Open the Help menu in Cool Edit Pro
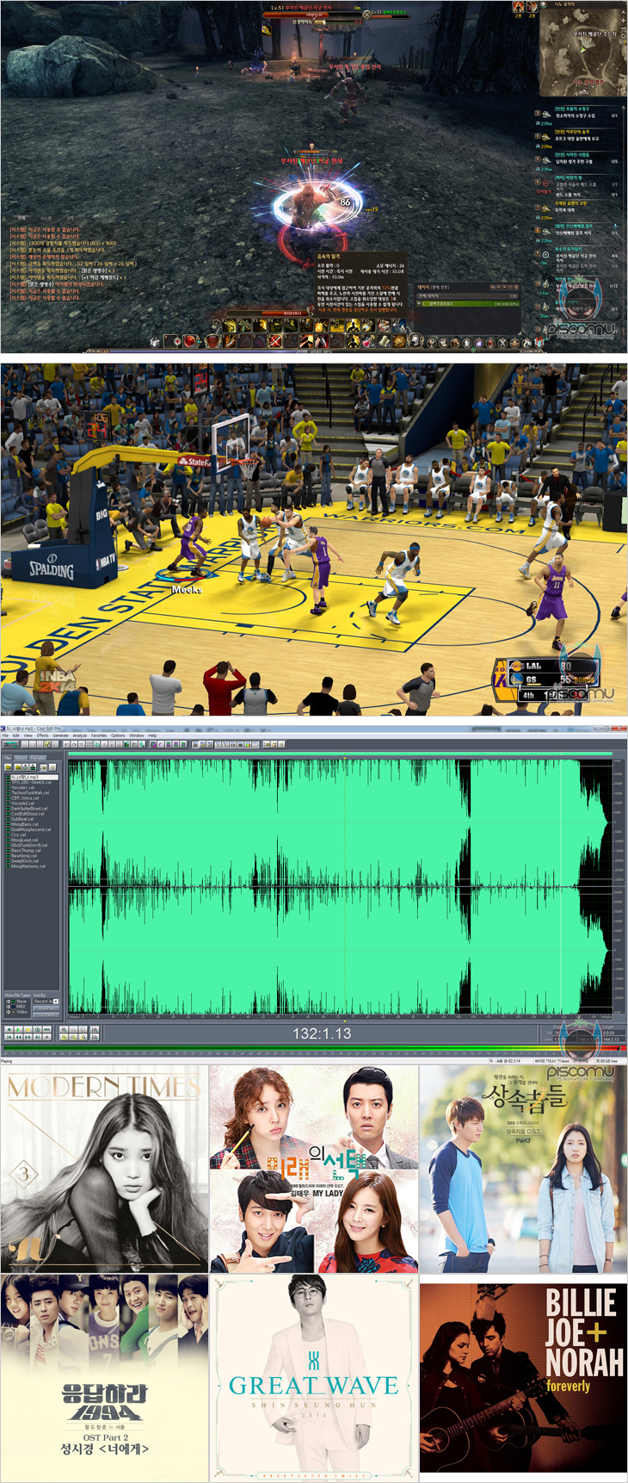 point(152,735)
